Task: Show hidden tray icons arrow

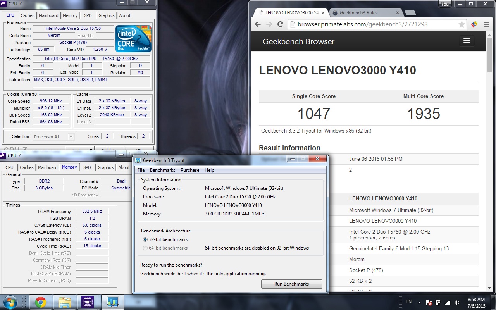Action: point(419,302)
